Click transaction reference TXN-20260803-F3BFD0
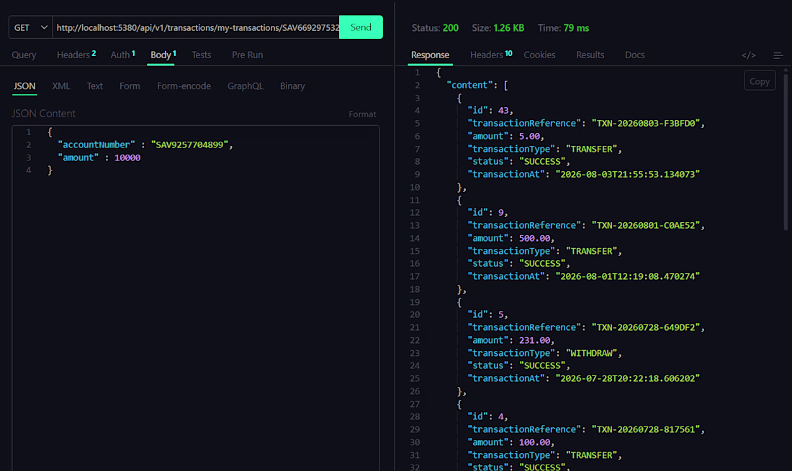This screenshot has height=471, width=792. pos(646,123)
